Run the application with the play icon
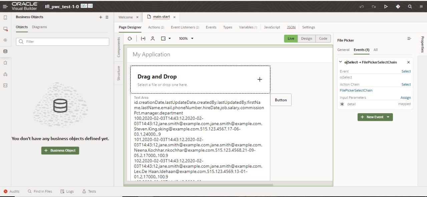Viewport: 427px width, 197px height. pyautogui.click(x=386, y=6)
